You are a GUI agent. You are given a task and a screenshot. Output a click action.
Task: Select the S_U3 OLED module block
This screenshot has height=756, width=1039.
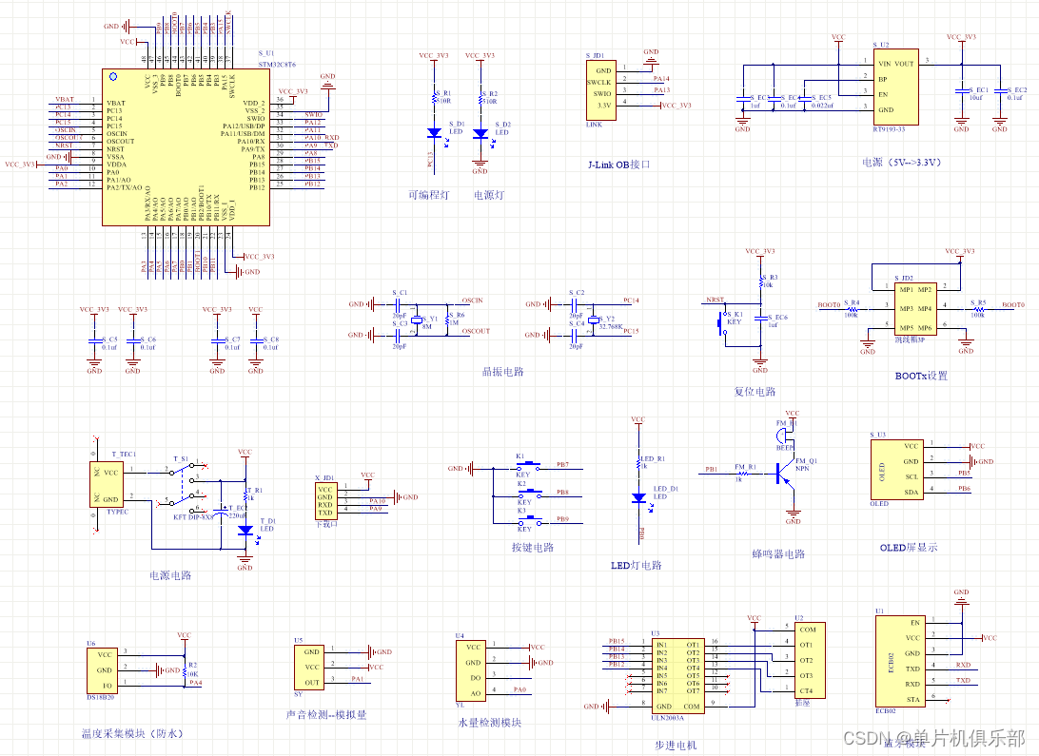click(896, 470)
